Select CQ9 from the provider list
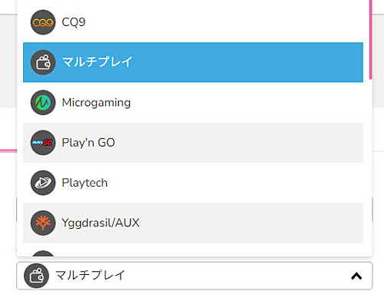This screenshot has height=301, width=384. tap(193, 22)
